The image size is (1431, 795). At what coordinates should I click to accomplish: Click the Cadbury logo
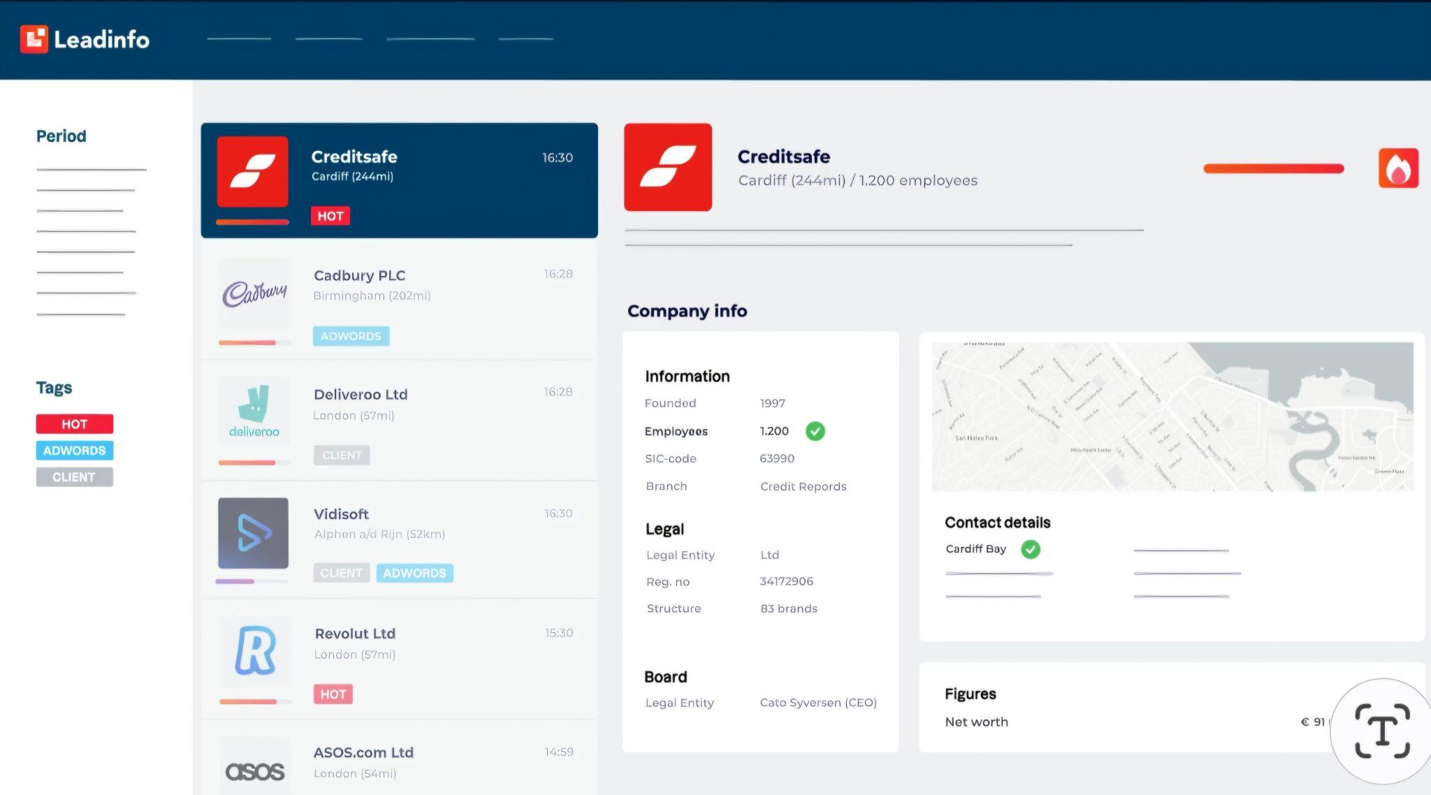pos(254,293)
